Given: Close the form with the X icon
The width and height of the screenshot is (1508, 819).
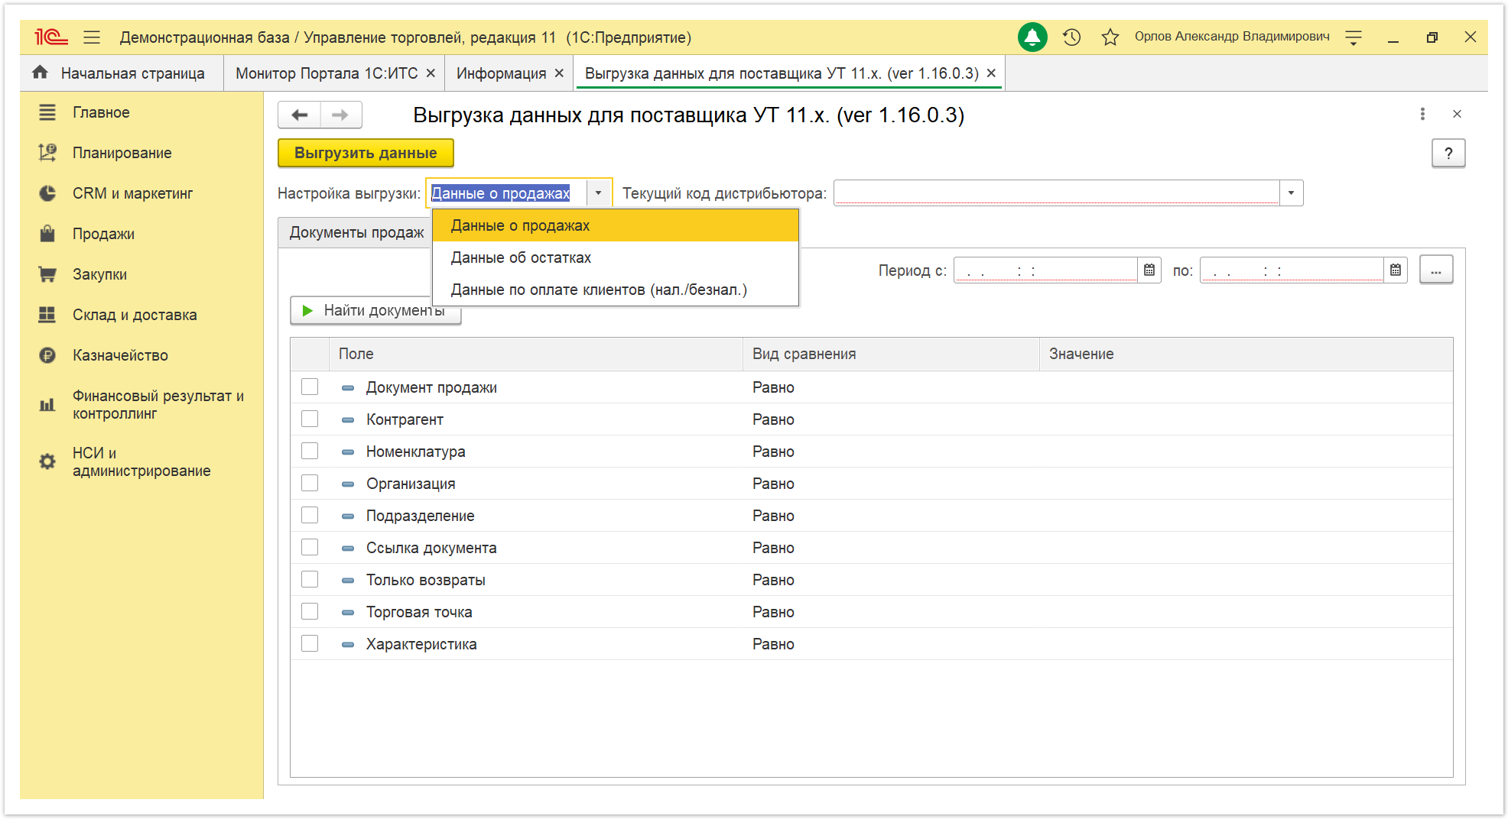Looking at the screenshot, I should [x=1457, y=114].
